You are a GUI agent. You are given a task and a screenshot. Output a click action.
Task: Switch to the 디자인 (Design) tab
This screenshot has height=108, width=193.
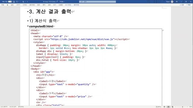25,5
